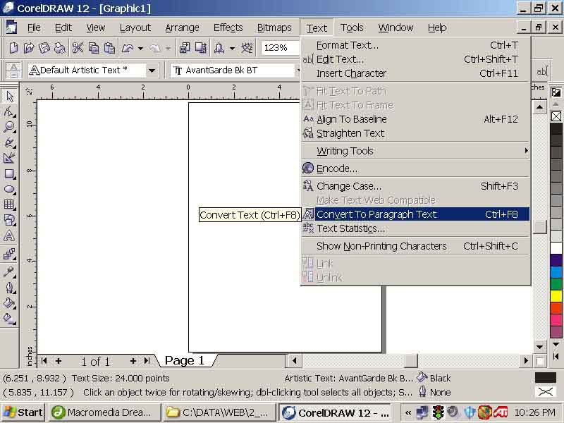564x423 pixels.
Task: Click the Page 1 tab
Action: pyautogui.click(x=185, y=360)
